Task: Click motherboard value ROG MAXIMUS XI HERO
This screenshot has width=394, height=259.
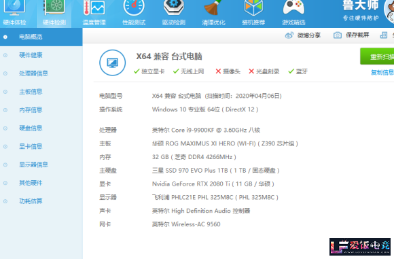Action: [x=225, y=144]
